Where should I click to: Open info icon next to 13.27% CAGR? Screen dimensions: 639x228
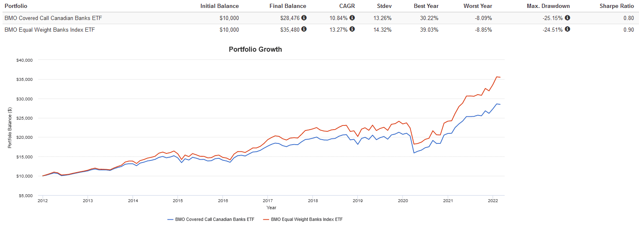[352, 29]
